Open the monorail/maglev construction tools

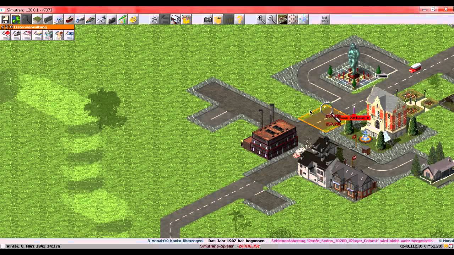(59, 19)
